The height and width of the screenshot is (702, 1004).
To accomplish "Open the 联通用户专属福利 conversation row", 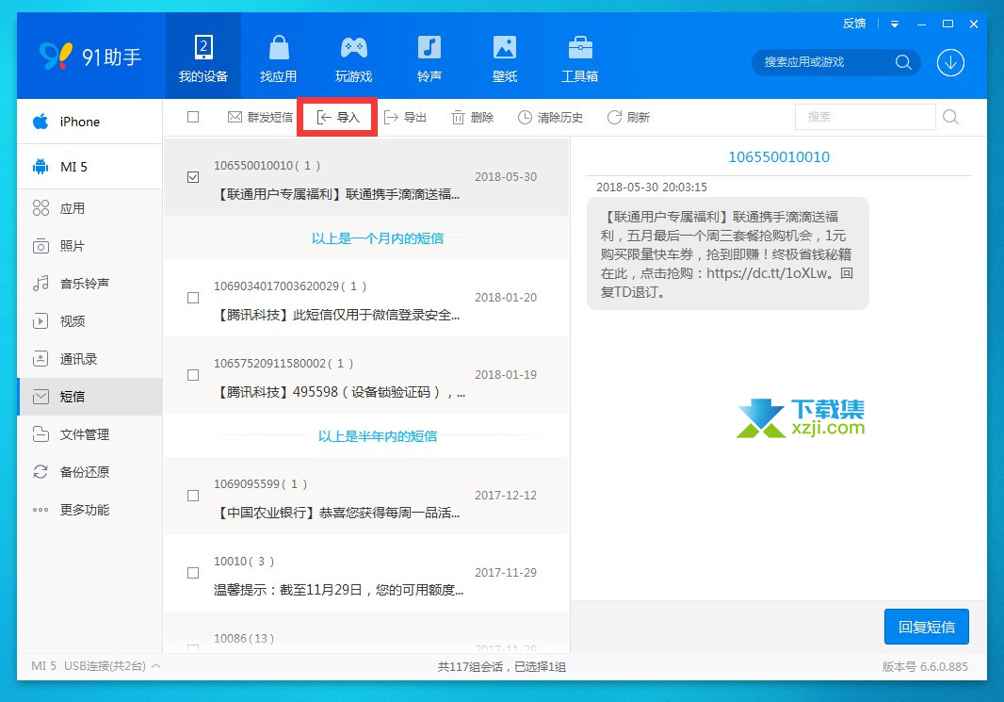I will [366, 177].
